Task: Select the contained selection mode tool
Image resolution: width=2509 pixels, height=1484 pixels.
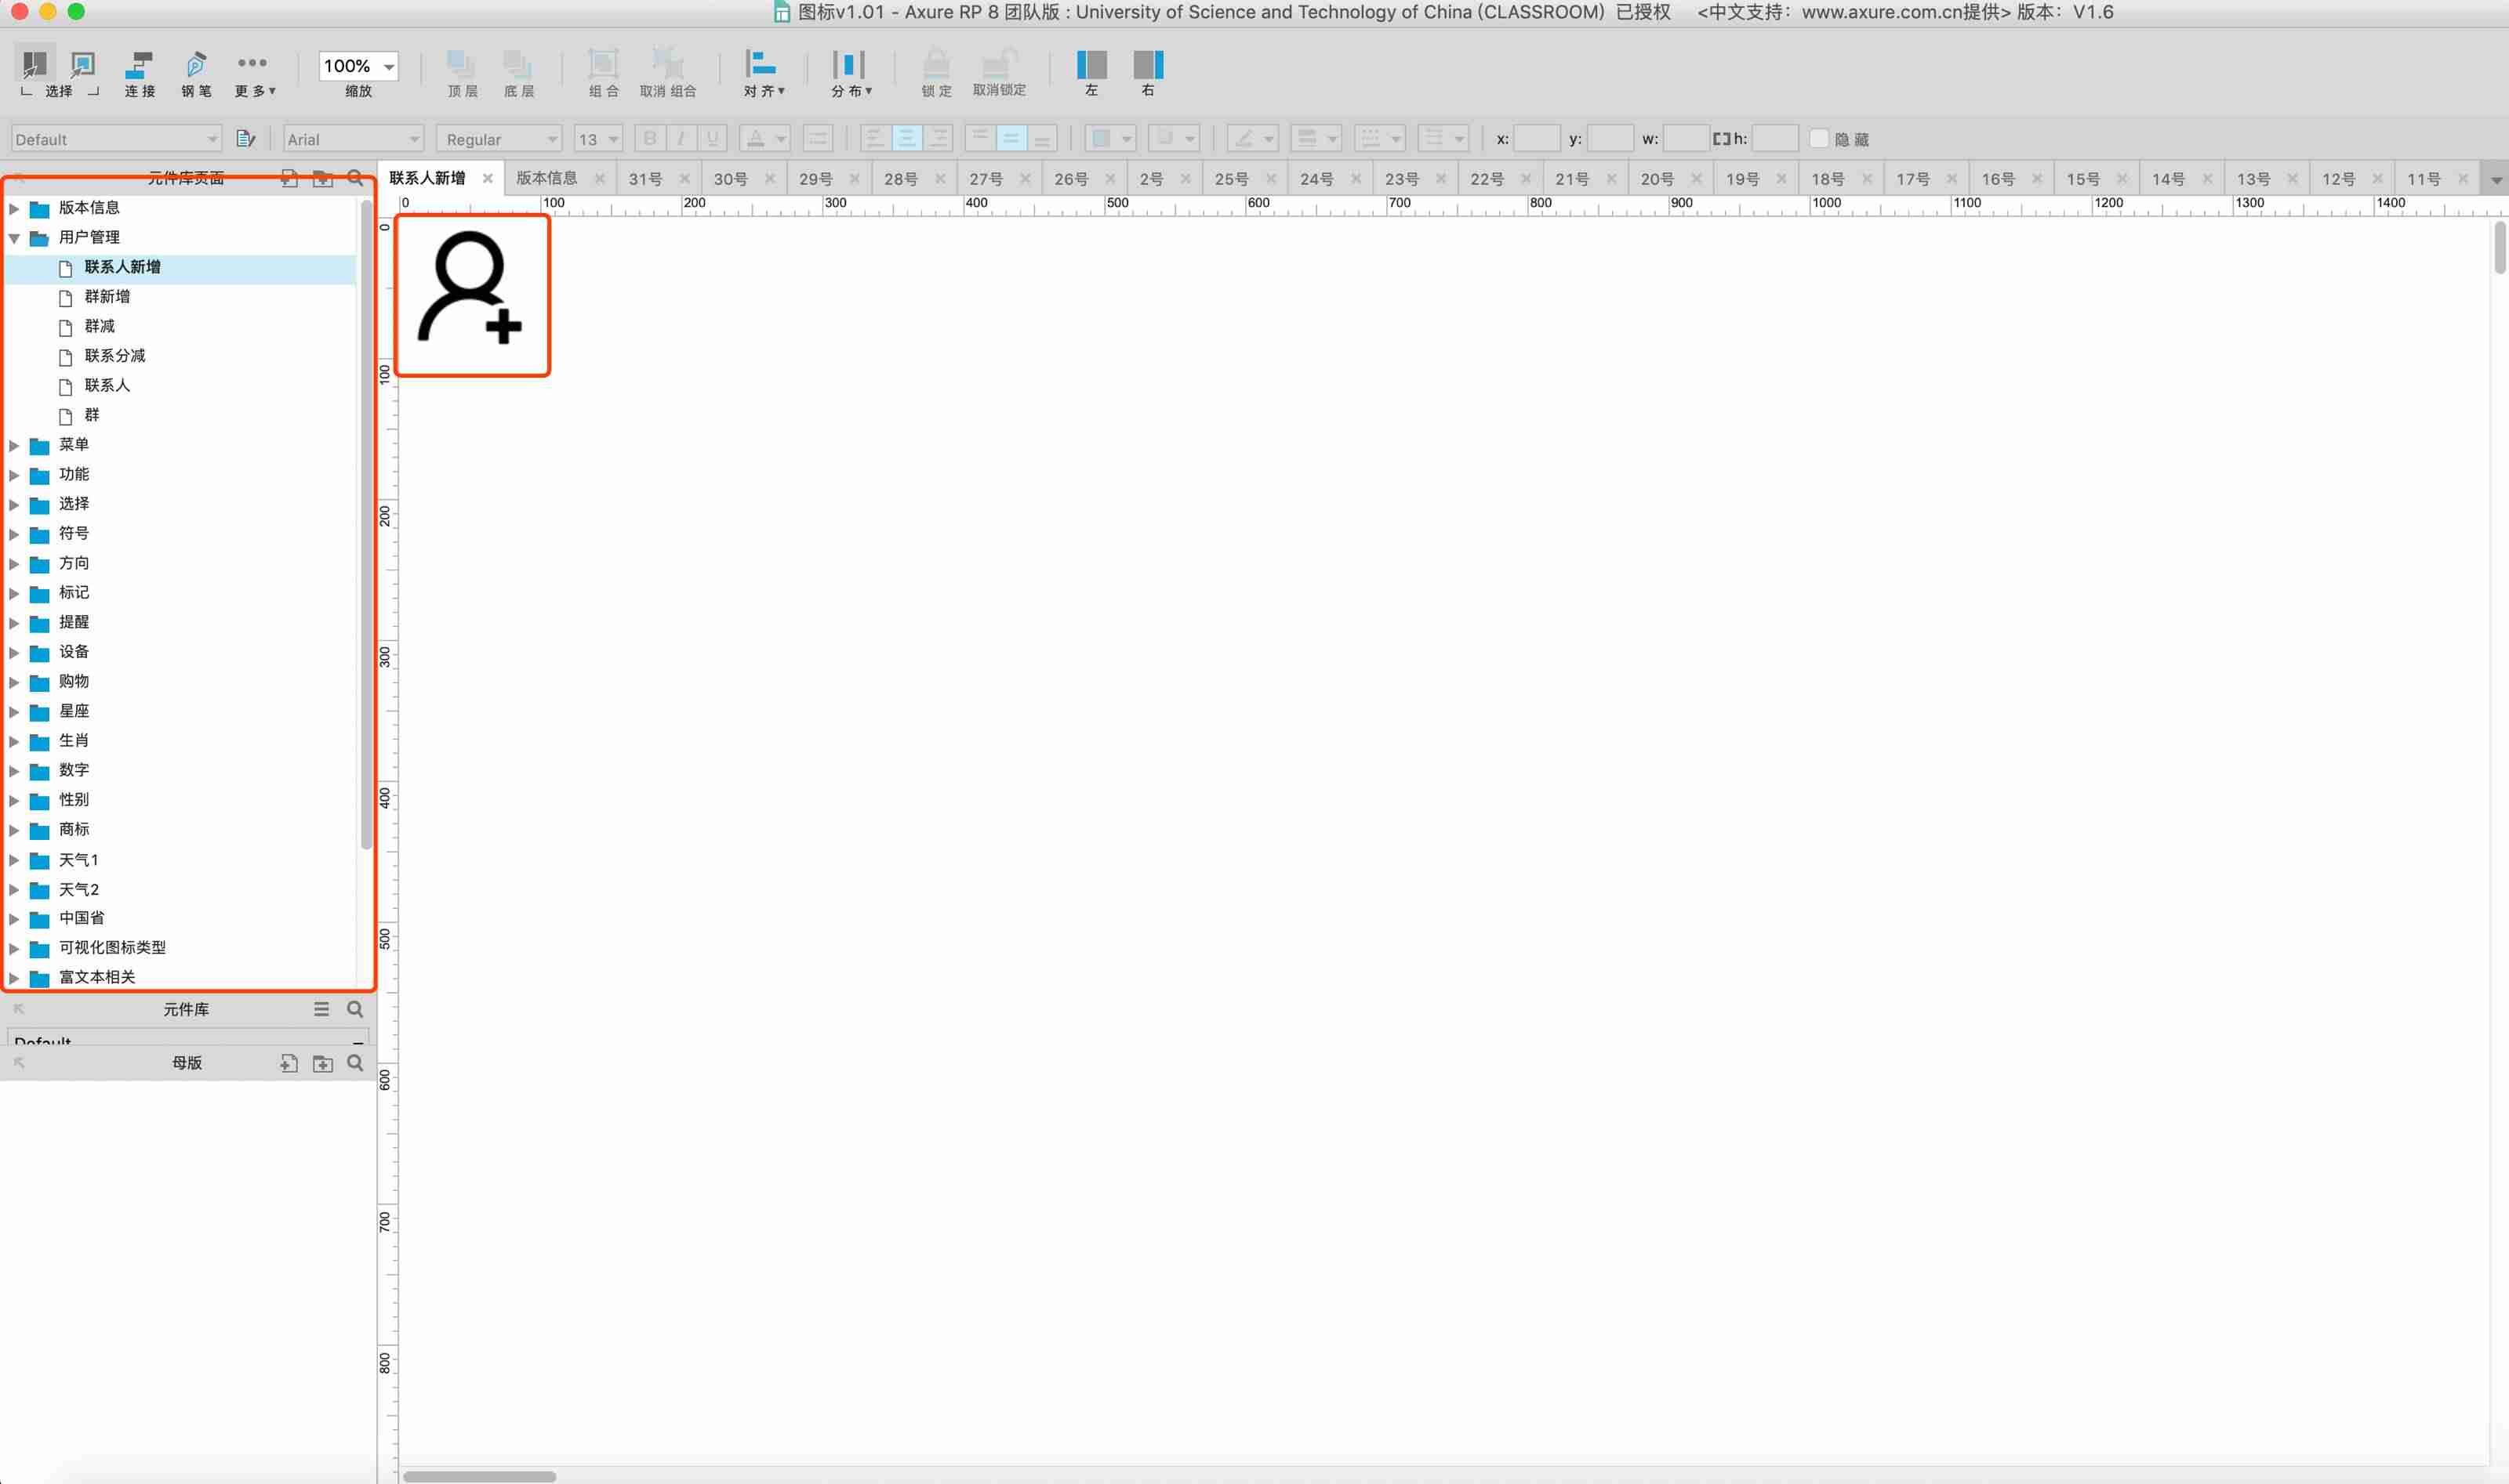Action: 83,65
